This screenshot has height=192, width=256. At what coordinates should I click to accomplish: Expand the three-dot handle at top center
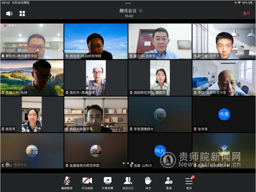(128, 3)
